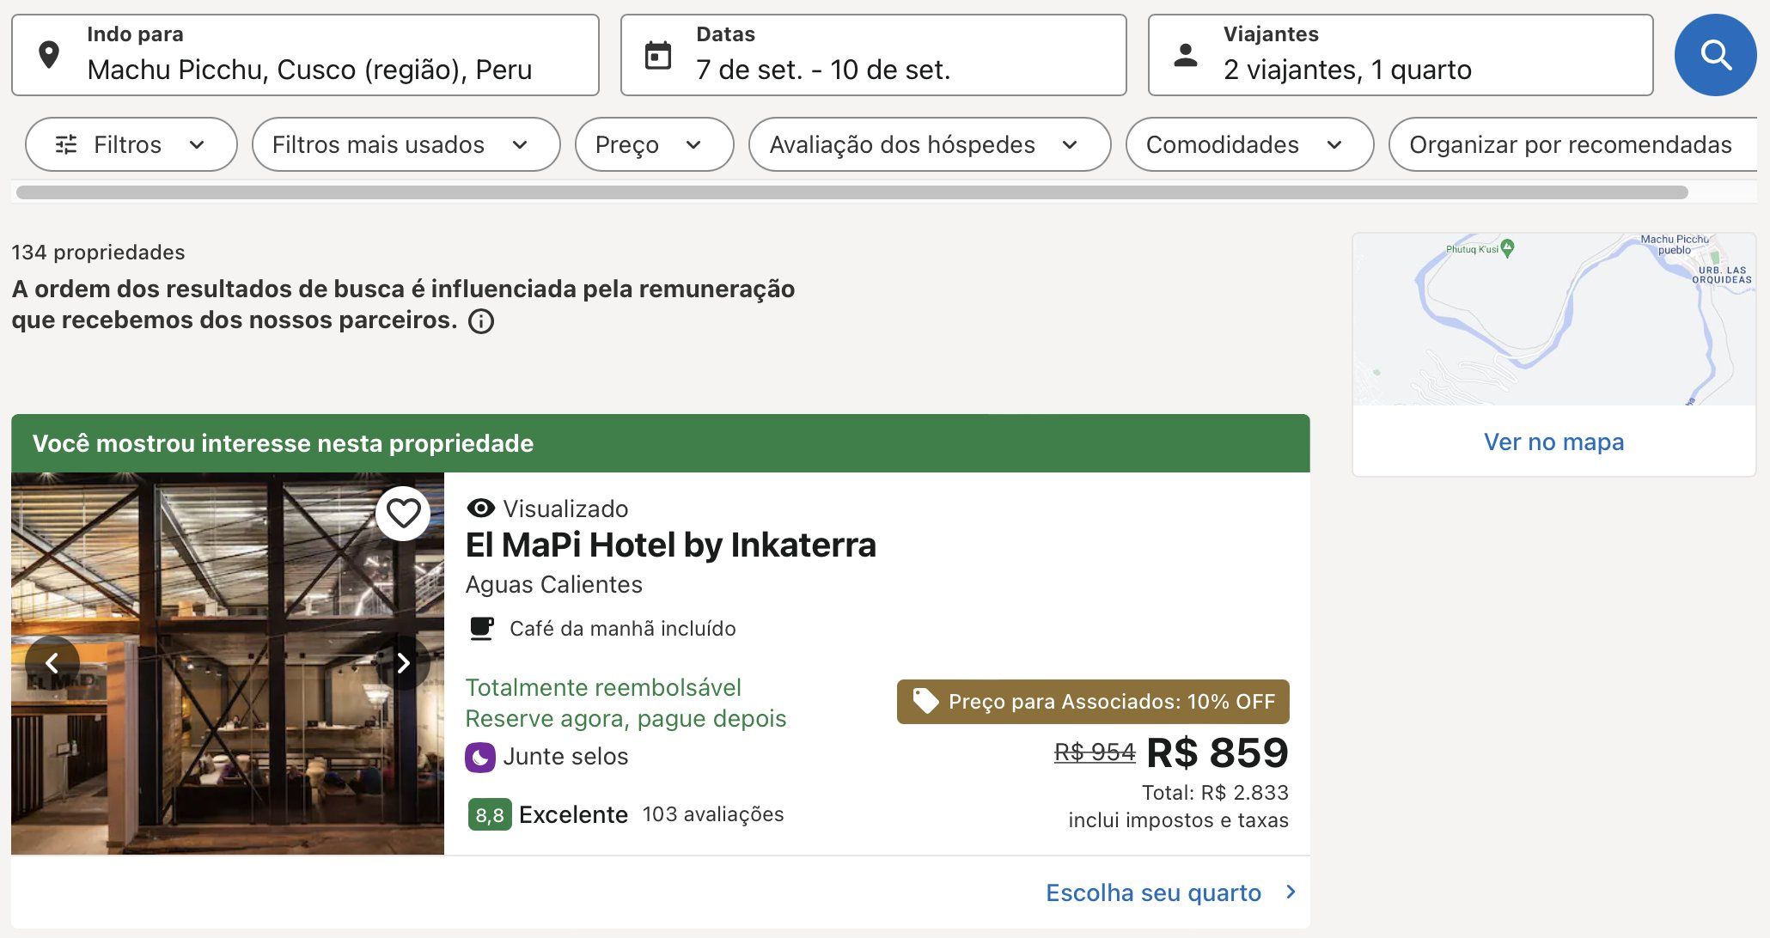Click the info icon beside ranking disclaimer
The width and height of the screenshot is (1770, 938).
pos(481,321)
